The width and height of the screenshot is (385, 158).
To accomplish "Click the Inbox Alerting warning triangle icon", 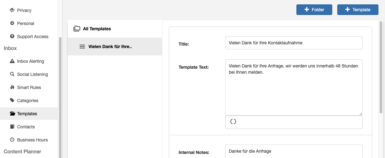I will tap(12, 61).
